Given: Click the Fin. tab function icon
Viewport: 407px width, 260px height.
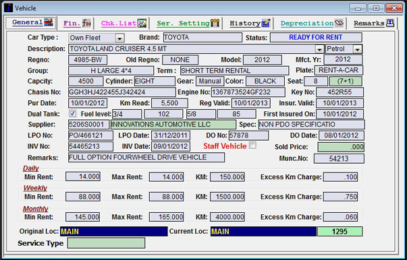Looking at the screenshot, I should [86, 24].
